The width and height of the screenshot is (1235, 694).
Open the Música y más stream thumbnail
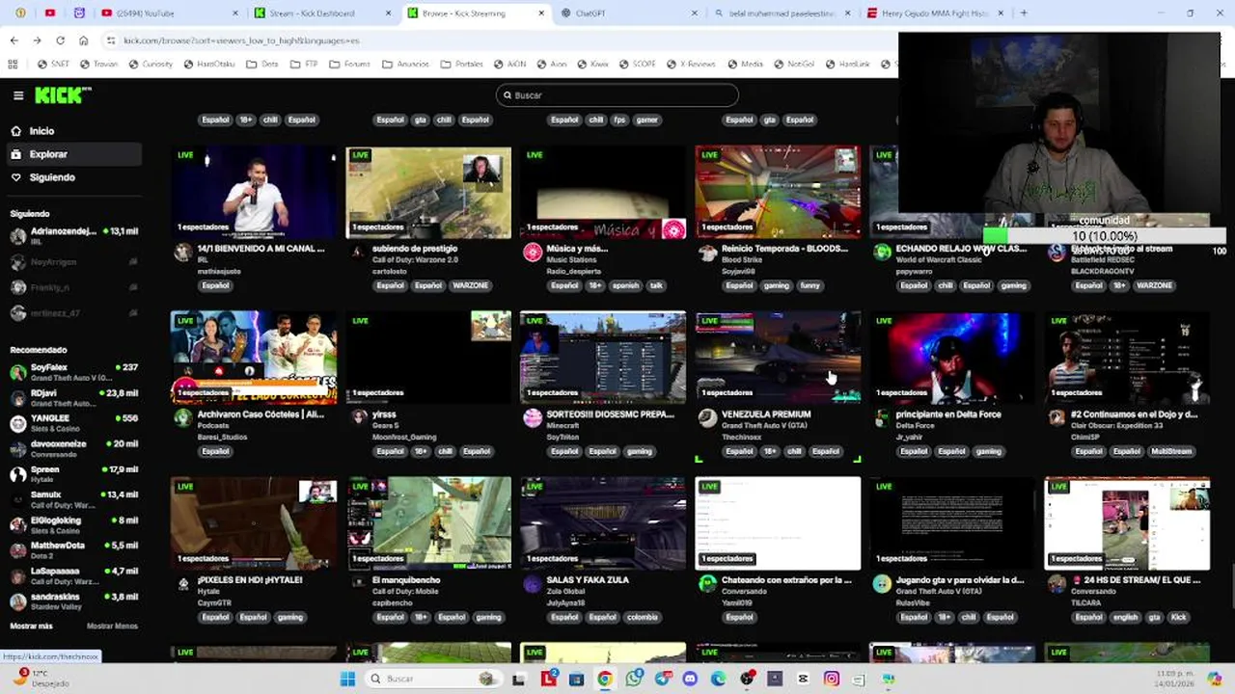pyautogui.click(x=603, y=192)
